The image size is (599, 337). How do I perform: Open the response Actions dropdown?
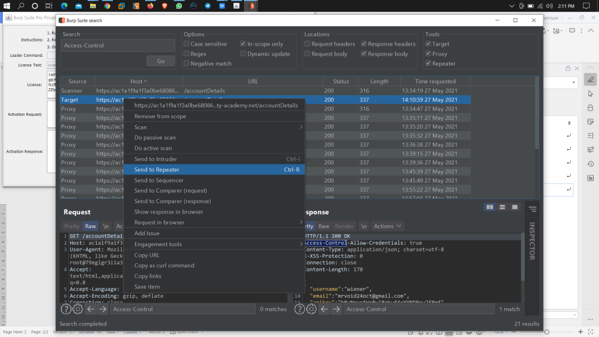point(387,226)
